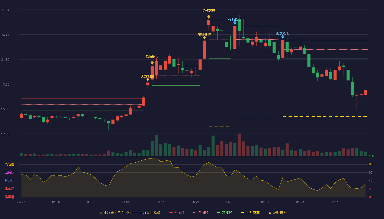
Task: Click the 06-09 date on the time axis
Action: pyautogui.click(x=230, y=202)
